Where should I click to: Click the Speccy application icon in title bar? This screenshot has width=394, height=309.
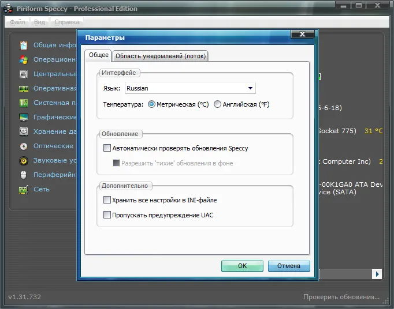coord(8,9)
